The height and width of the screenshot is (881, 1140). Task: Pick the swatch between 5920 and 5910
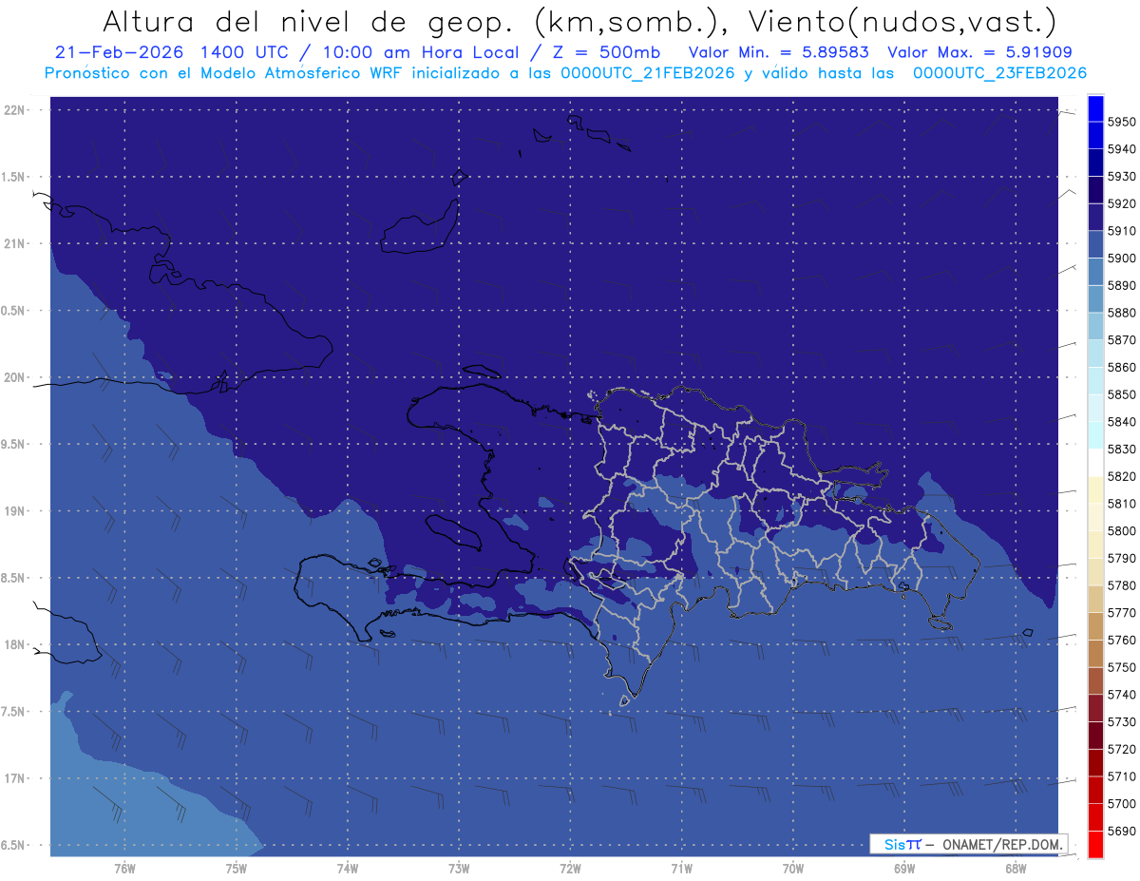1095,218
